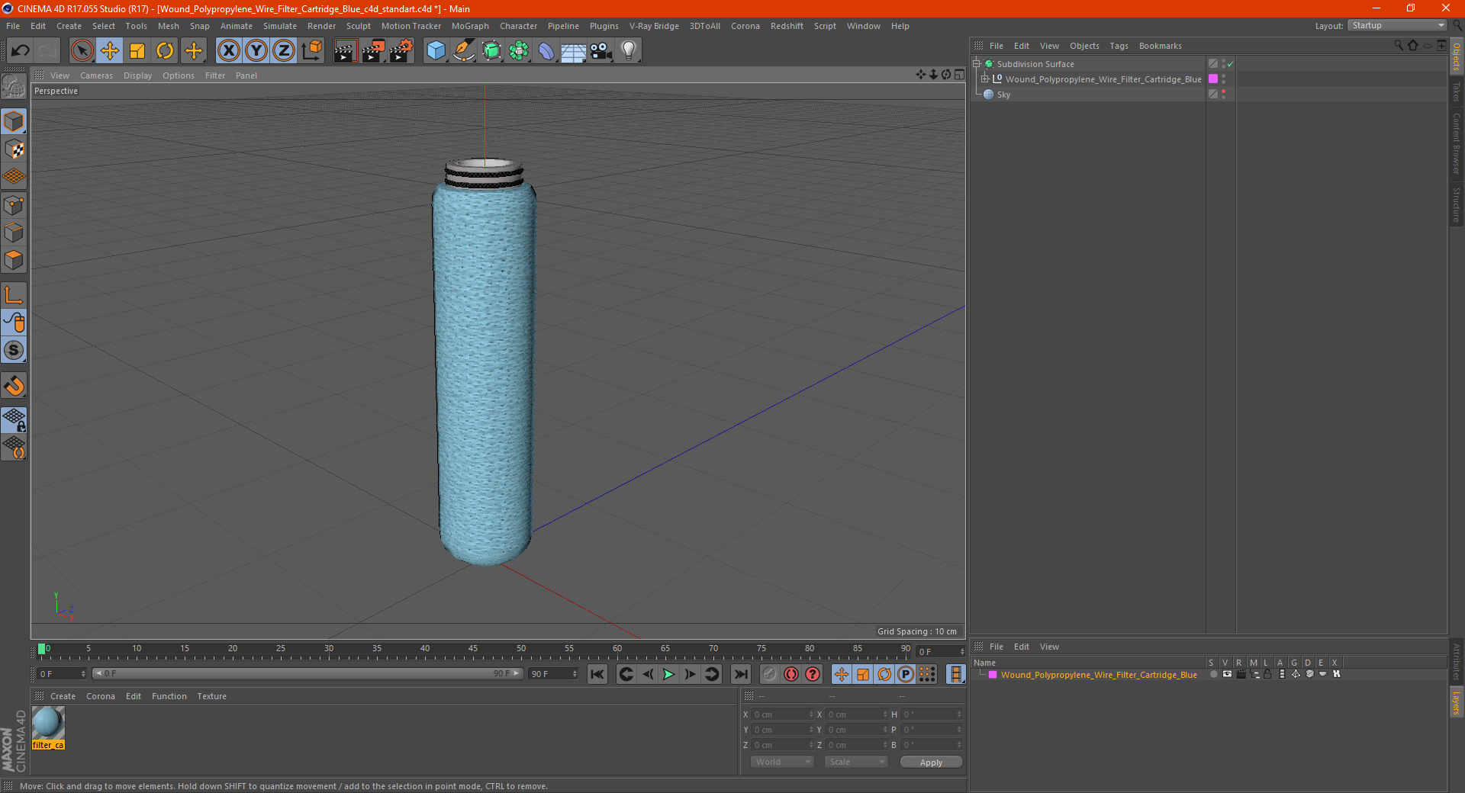The height and width of the screenshot is (793, 1465).
Task: Switch to Polygons mode icon
Action: 14,260
